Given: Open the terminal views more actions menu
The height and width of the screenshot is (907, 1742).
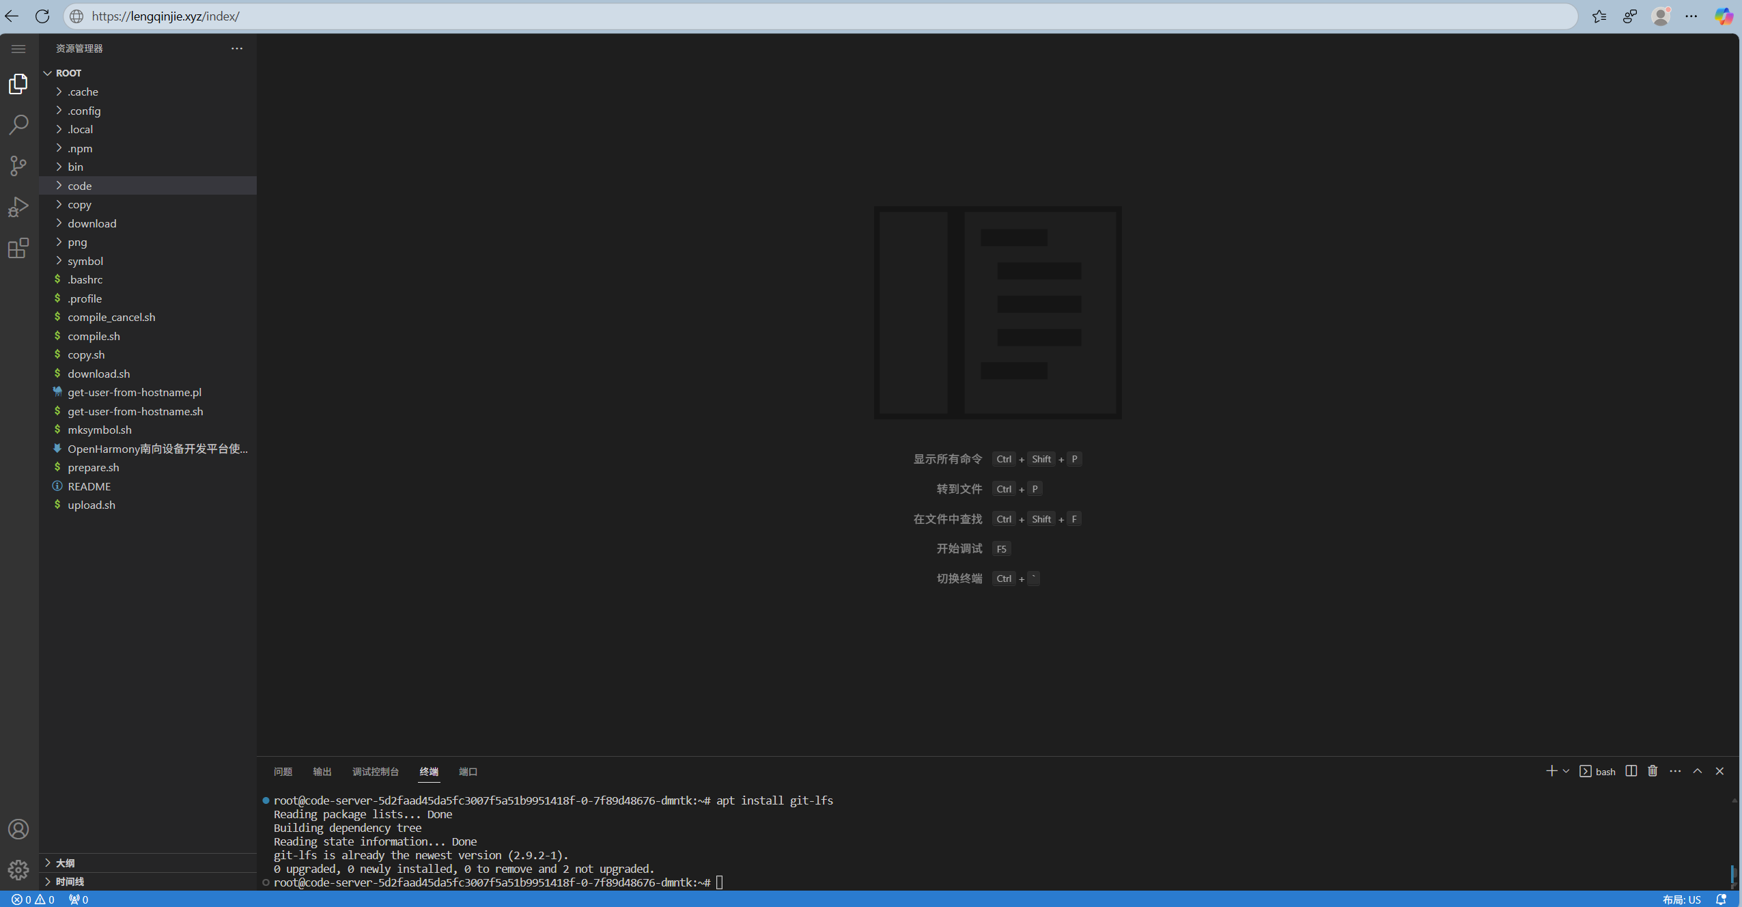Looking at the screenshot, I should pos(1674,771).
